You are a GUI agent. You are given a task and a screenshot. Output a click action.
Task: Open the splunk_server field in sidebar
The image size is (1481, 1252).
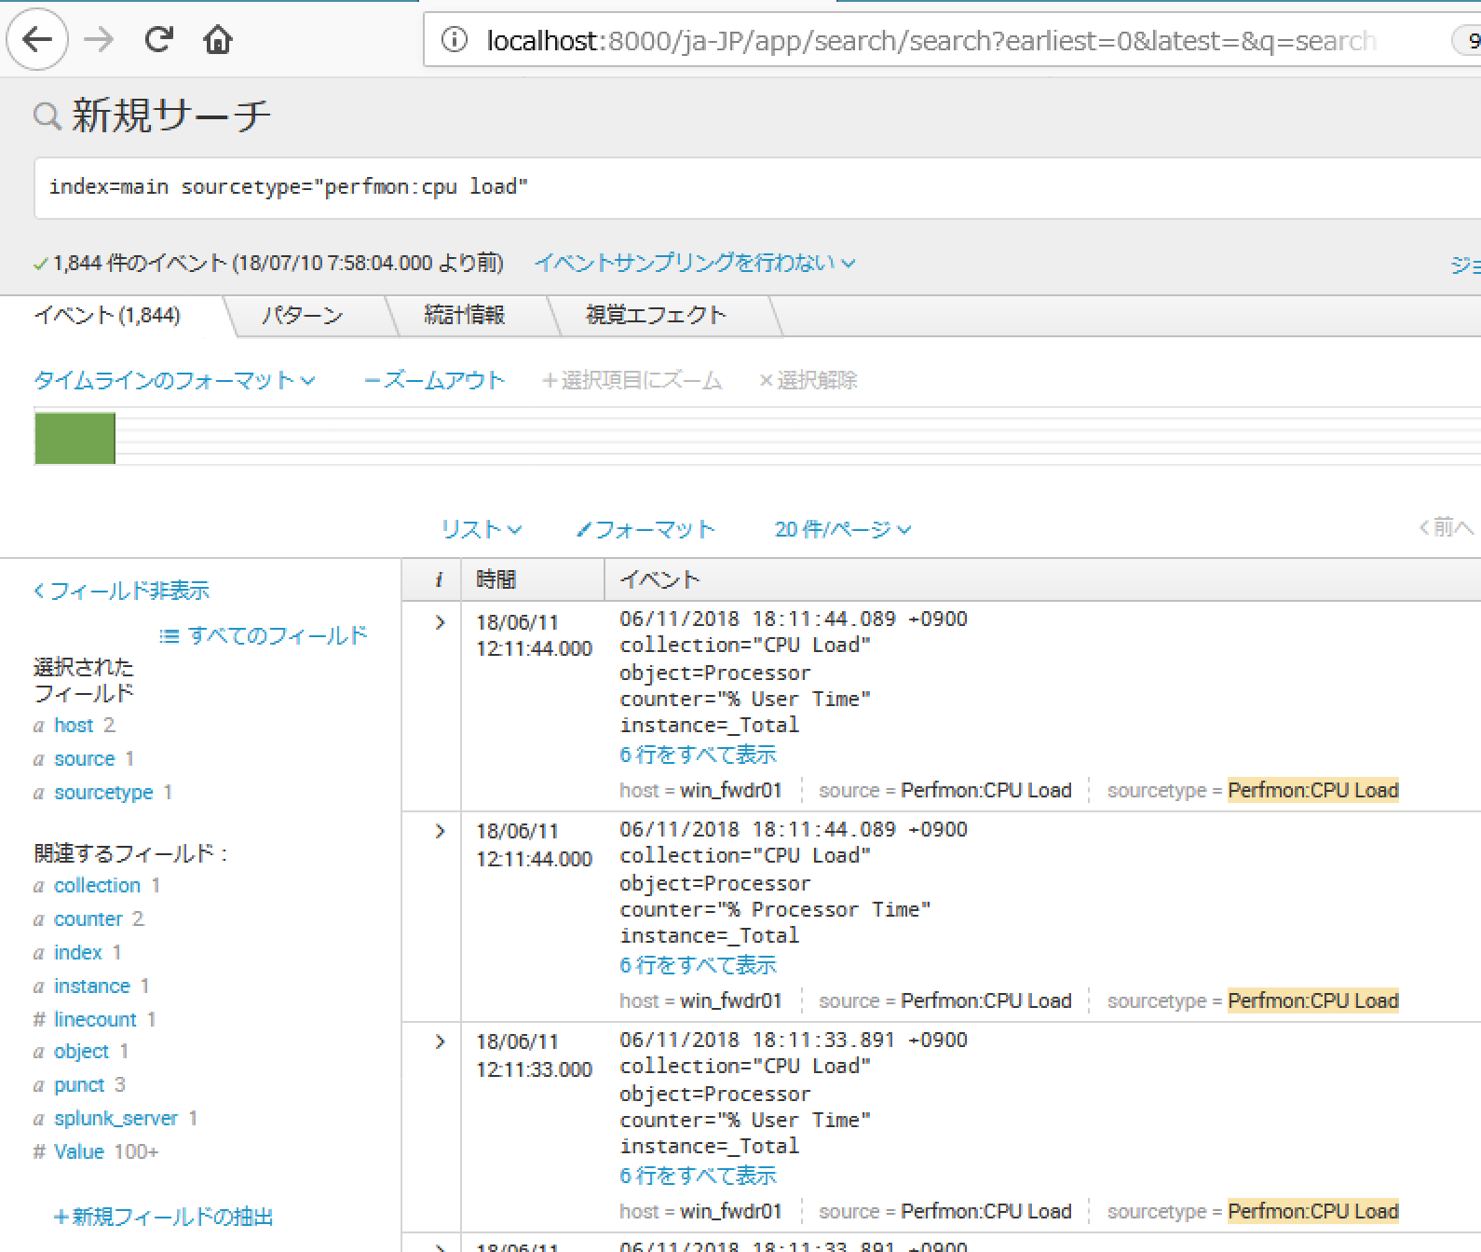coord(115,1119)
